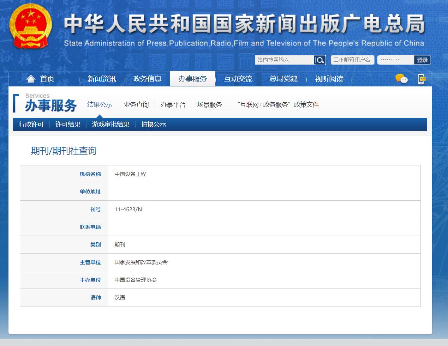Click 许可结果 in blue bar
Screen dimensions: 448x346
(x=68, y=125)
